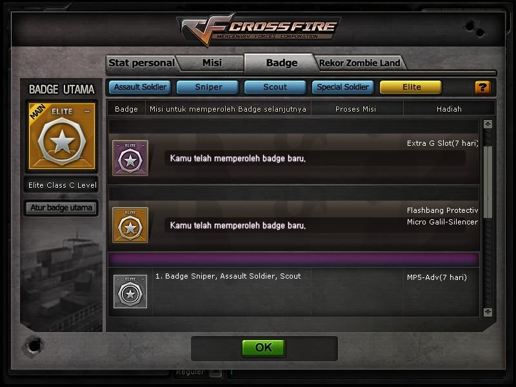Select the yellow Elite category button
The height and width of the screenshot is (387, 516).
click(x=411, y=87)
